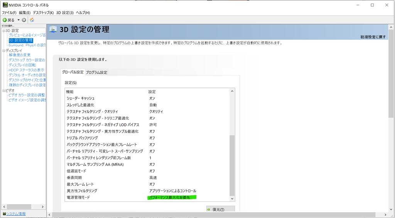395x218 pixels.
Task: Select テクスチャ フィルタリング - トリリニア最適化 row
Action: [147, 118]
